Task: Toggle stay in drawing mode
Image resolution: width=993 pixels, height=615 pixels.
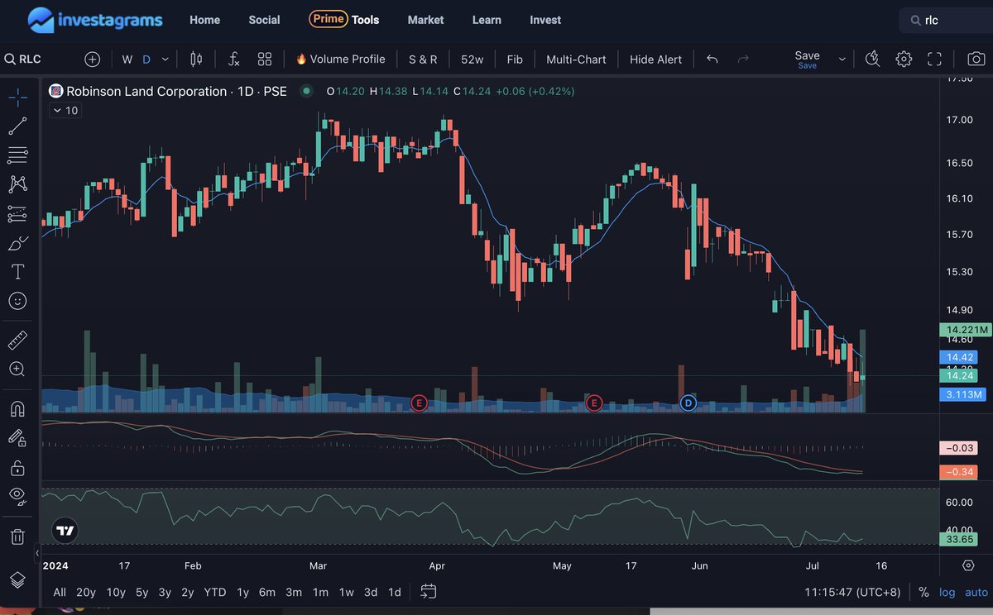Action: point(17,438)
